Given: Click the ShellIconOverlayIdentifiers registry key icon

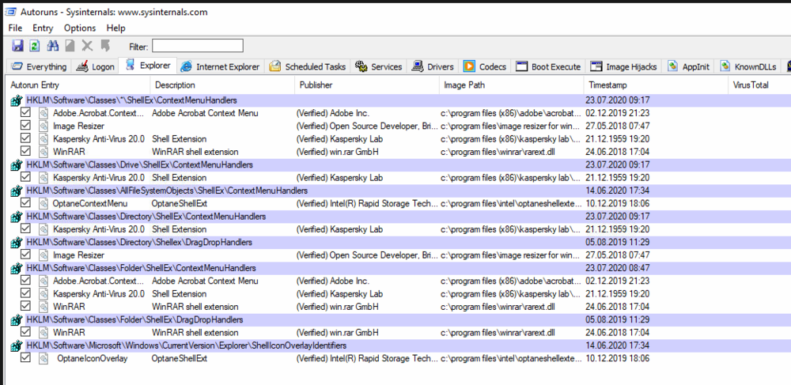Looking at the screenshot, I should 17,345.
